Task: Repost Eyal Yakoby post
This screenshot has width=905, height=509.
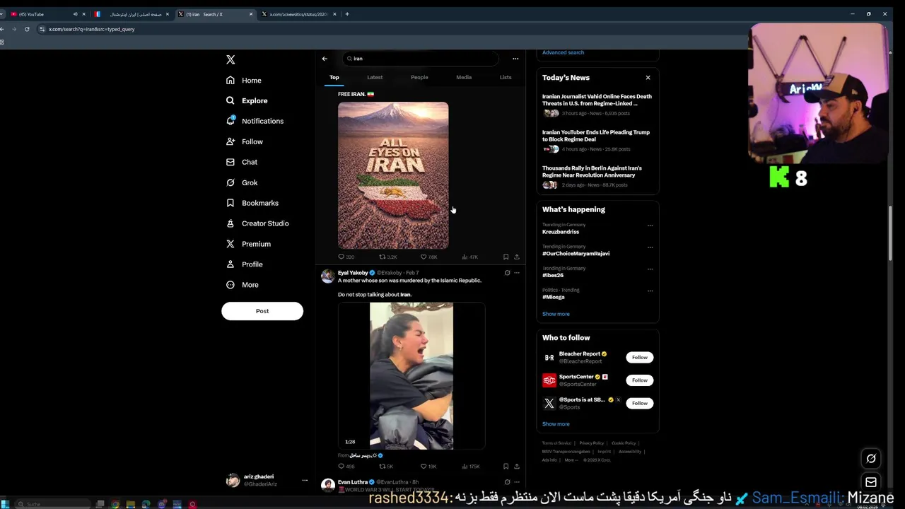Action: click(386, 467)
